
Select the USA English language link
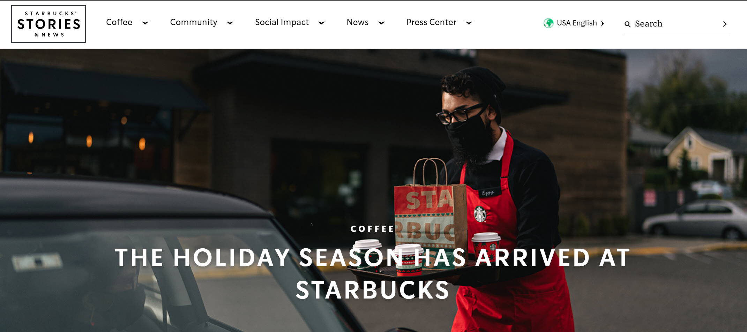coord(577,23)
